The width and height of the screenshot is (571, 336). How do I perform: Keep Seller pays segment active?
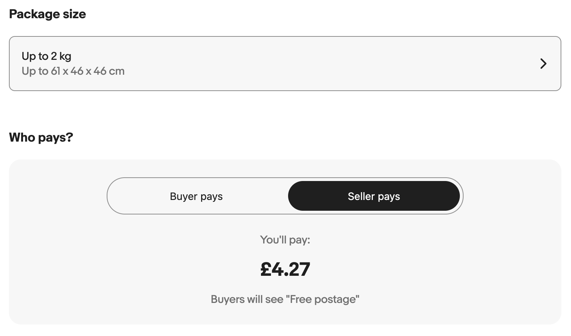(374, 196)
